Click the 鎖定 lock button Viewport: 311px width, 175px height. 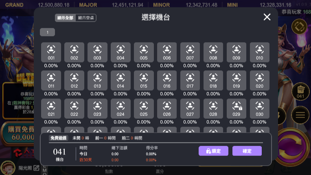(213, 151)
